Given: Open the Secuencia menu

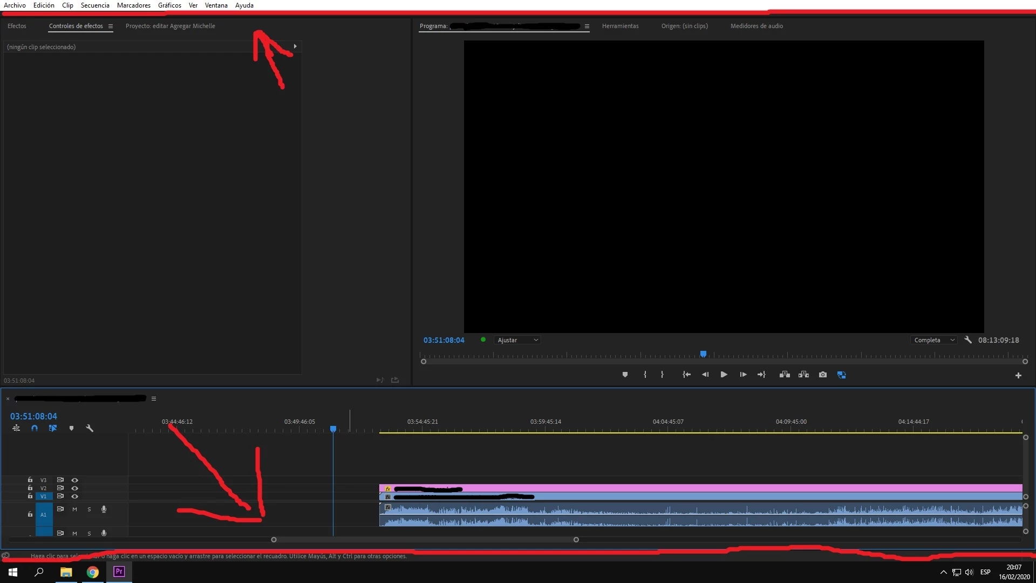Looking at the screenshot, I should (x=95, y=5).
